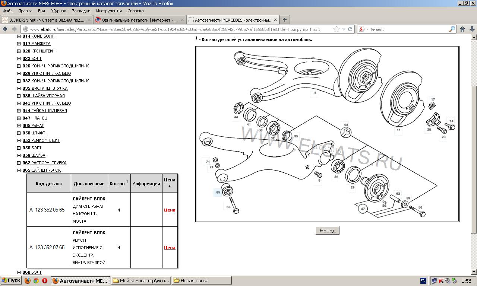Click the Яндекс search field

point(409,29)
